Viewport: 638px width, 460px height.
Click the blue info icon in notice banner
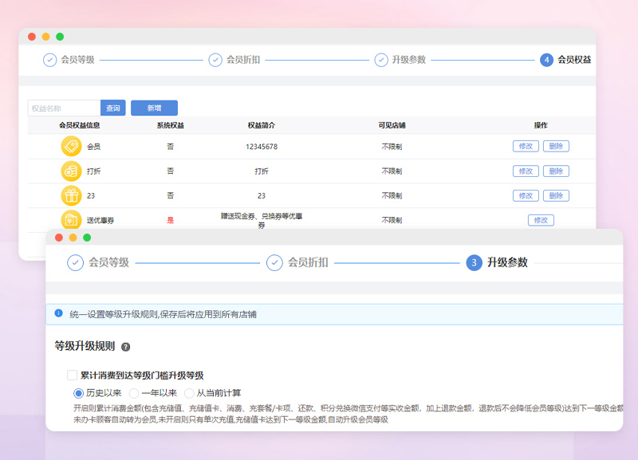pos(58,313)
